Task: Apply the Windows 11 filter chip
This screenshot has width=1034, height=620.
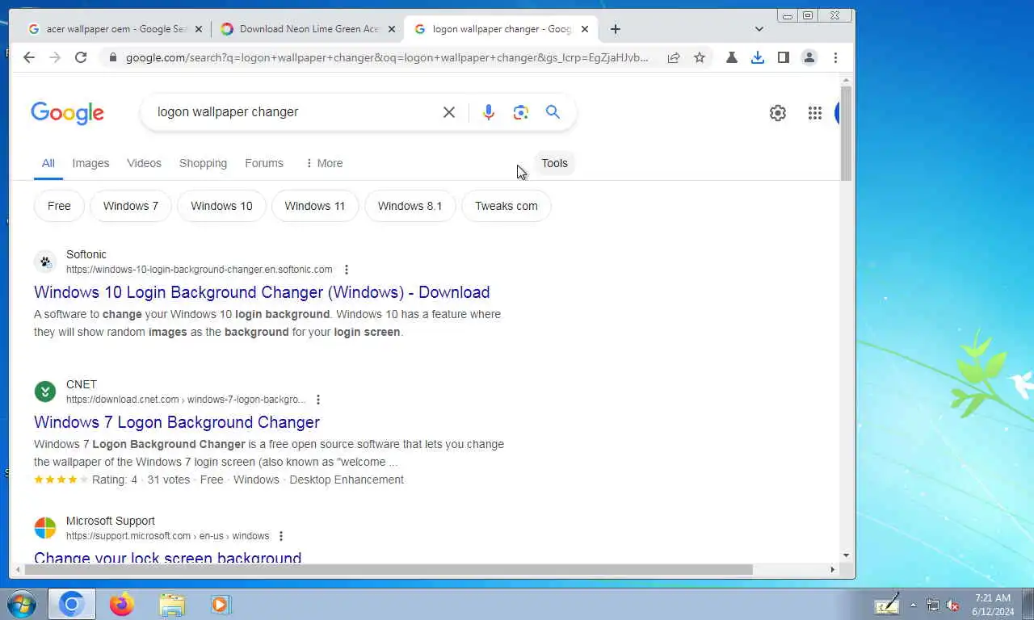Action: [315, 206]
